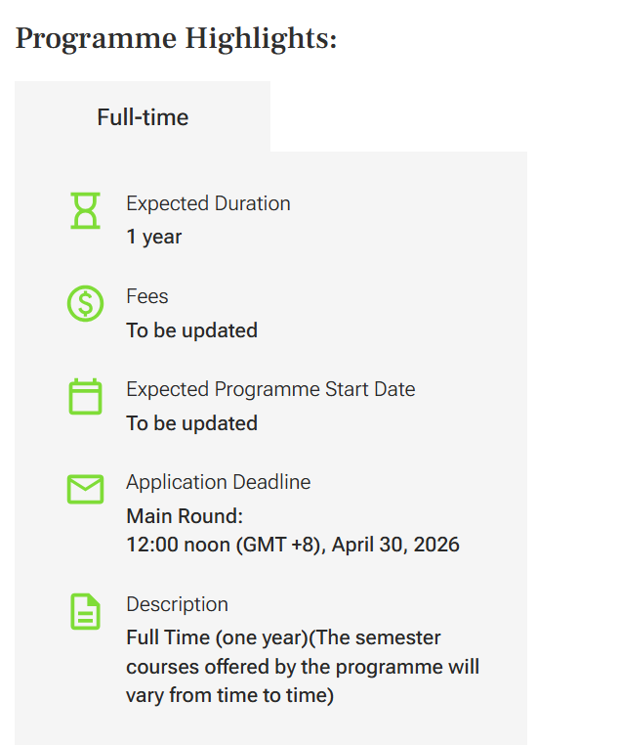Click the Programme Highlights heading
The width and height of the screenshot is (620, 745).
pyautogui.click(x=176, y=38)
